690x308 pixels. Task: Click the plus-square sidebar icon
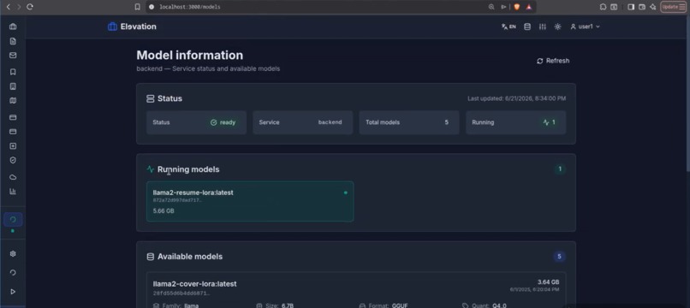[x=13, y=146]
